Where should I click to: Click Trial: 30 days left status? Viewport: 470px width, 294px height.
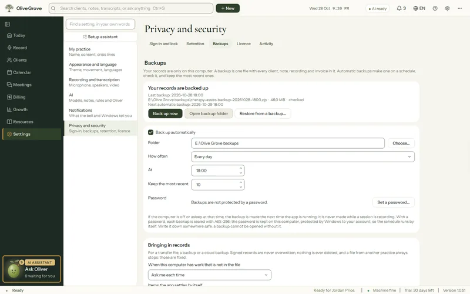[x=419, y=290]
